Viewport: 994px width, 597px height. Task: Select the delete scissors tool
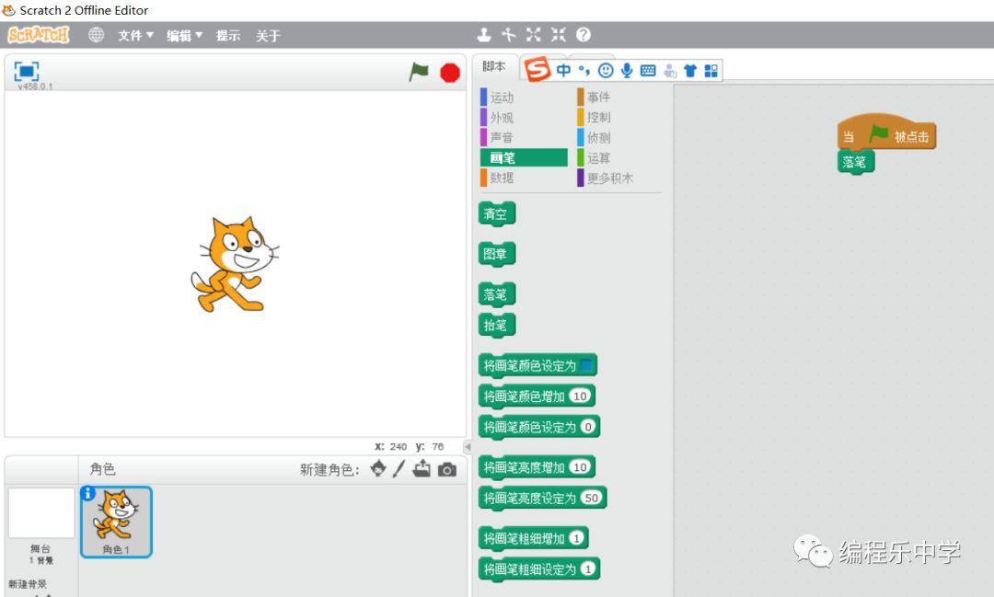(508, 35)
